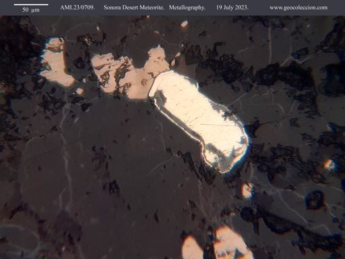Select the tiny oval grain near top edge

point(184,24)
